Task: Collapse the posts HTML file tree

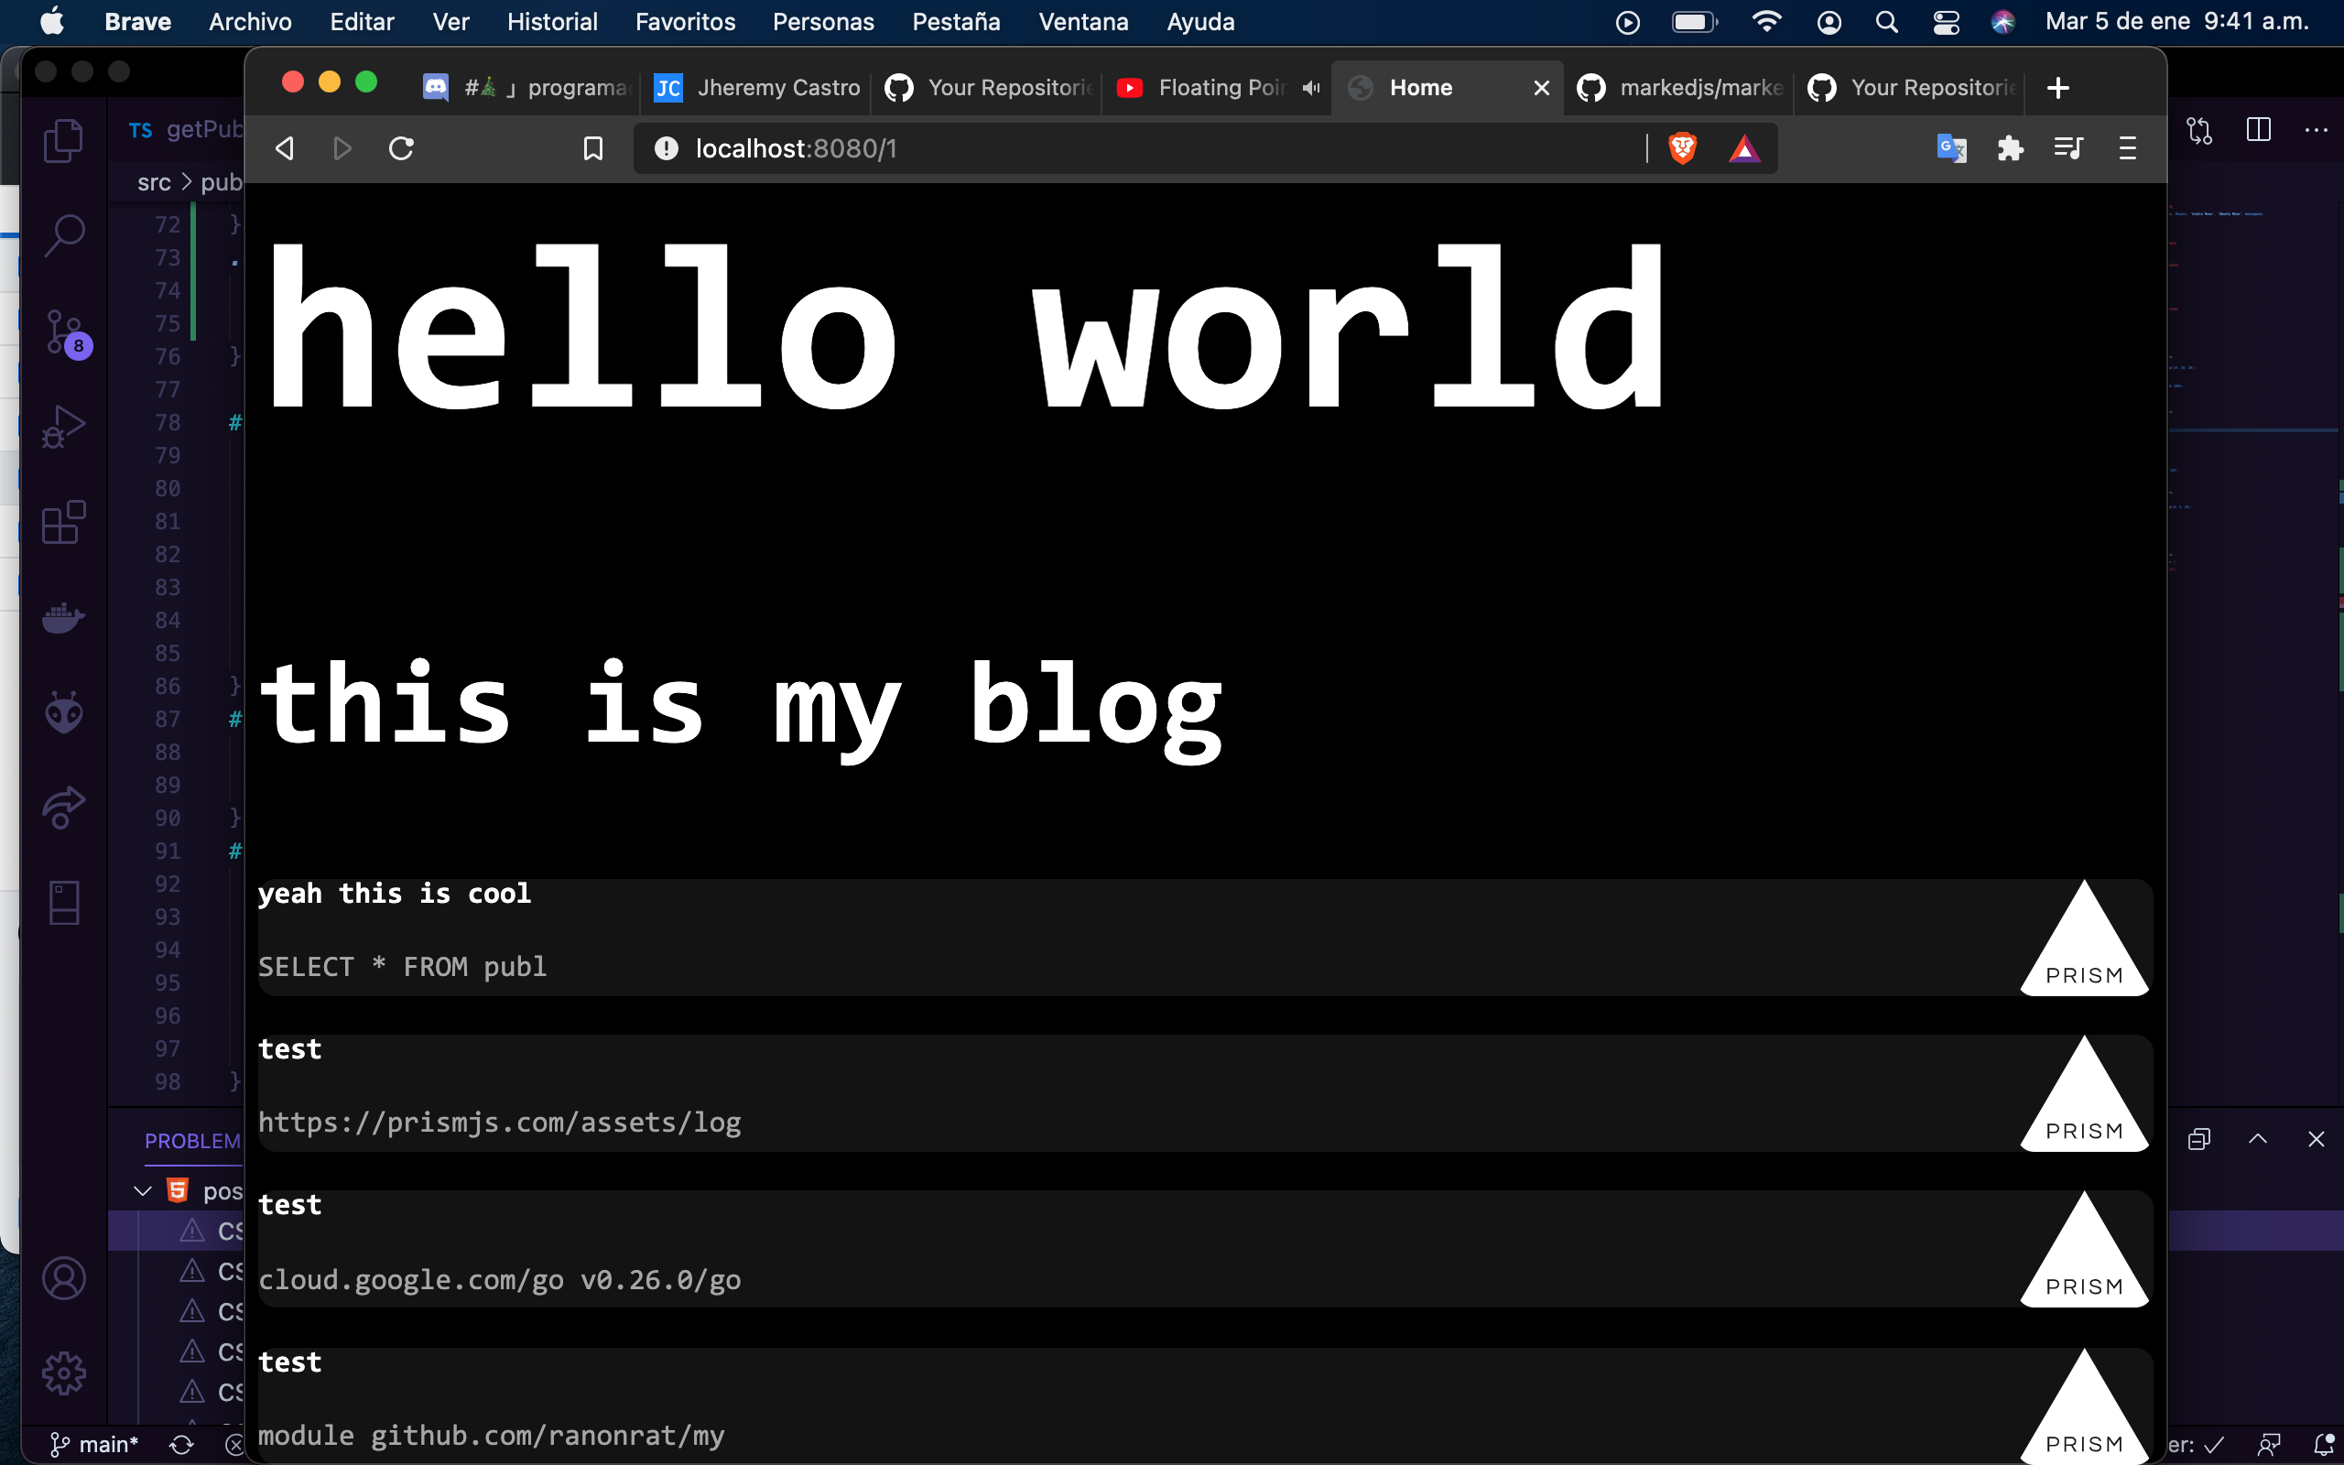Action: [x=143, y=1191]
